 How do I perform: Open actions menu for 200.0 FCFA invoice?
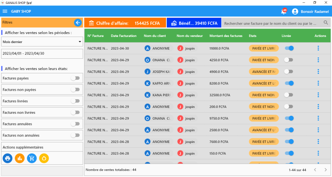point(318,107)
